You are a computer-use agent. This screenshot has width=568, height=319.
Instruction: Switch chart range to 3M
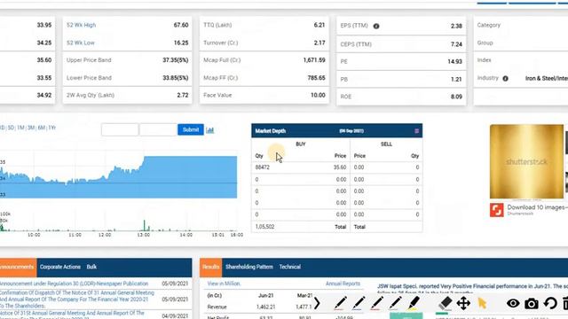click(31, 128)
